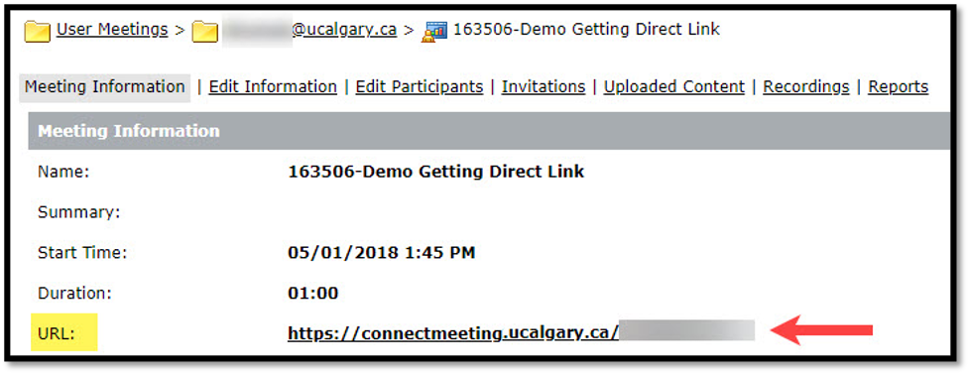This screenshot has height=374, width=969.
Task: Click the Start Time value 05/01/2018
Action: 381,253
